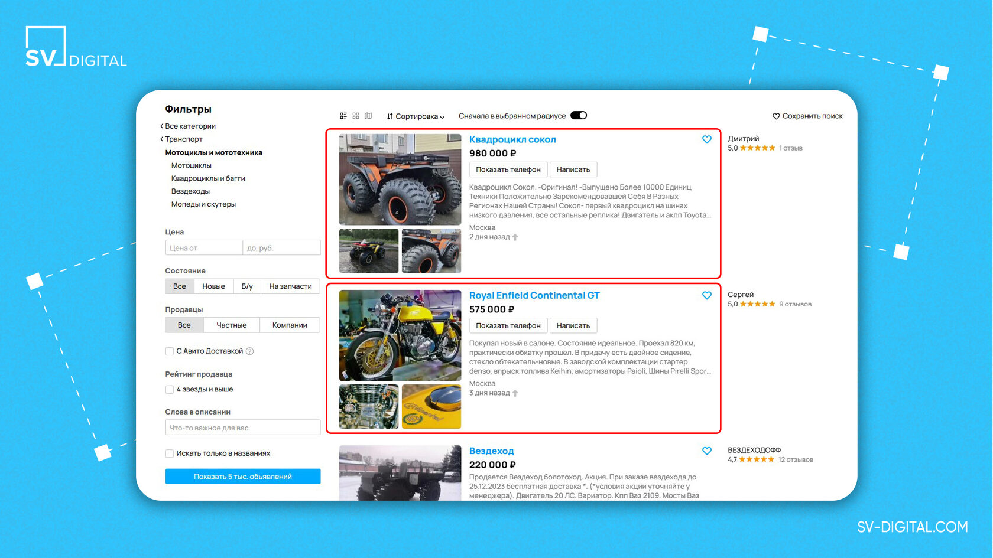Screen dimensions: 993x558
Task: Open map view icon
Action: tap(368, 116)
